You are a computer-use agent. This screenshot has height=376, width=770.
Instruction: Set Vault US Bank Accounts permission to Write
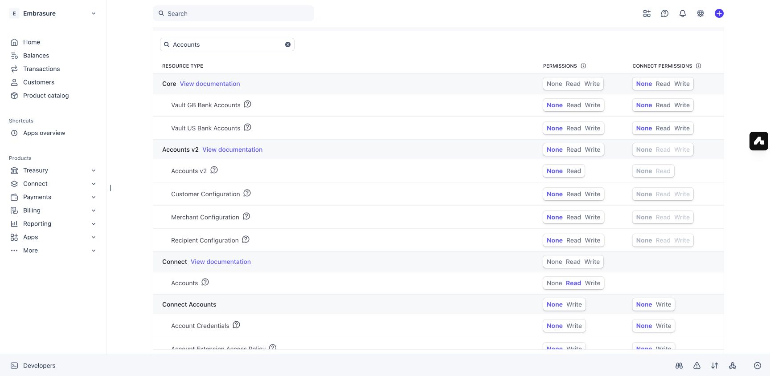[592, 128]
